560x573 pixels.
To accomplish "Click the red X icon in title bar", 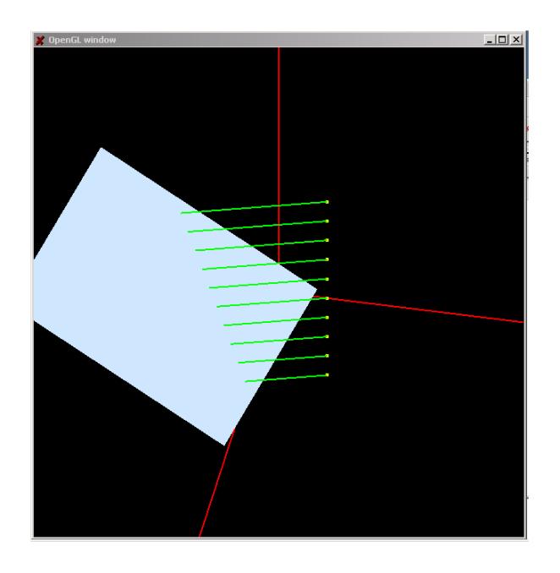I will [39, 40].
